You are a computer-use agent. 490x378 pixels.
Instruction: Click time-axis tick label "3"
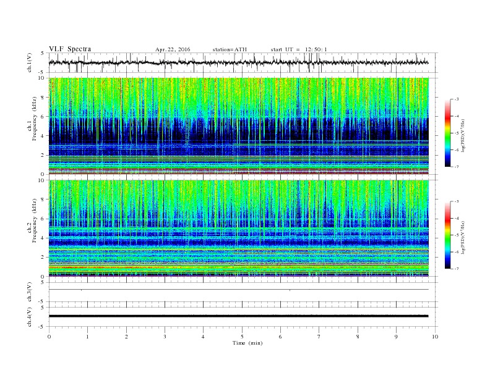pos(165,337)
